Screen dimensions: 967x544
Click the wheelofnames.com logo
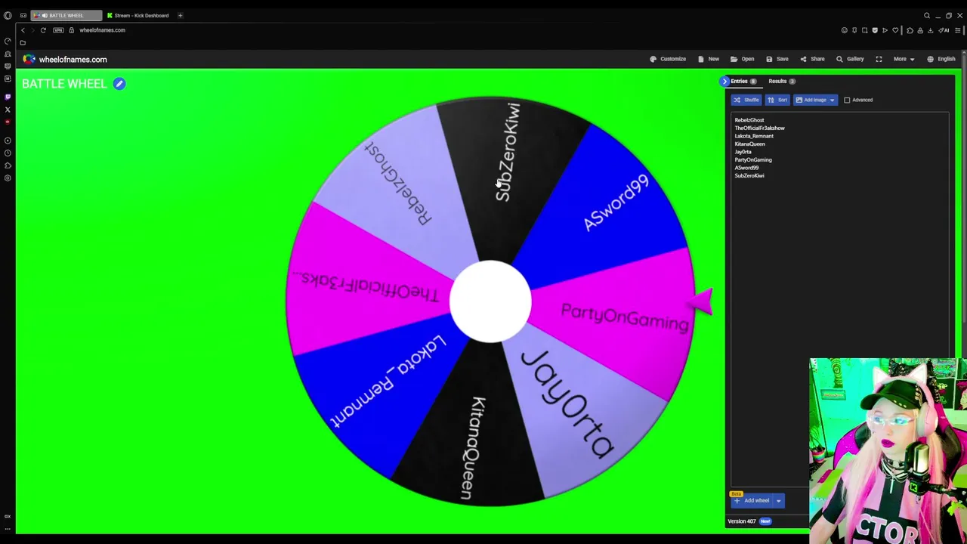[x=65, y=59]
